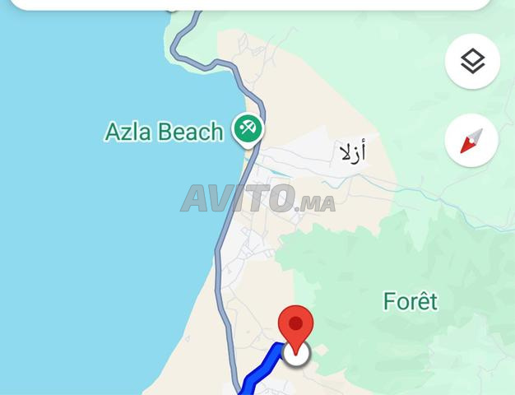The image size is (515, 395).
Task: Click the AVITO.ma watermark
Action: point(257,198)
